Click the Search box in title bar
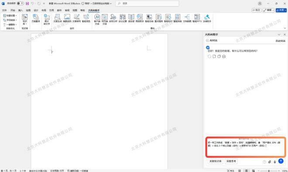 coord(147,3)
